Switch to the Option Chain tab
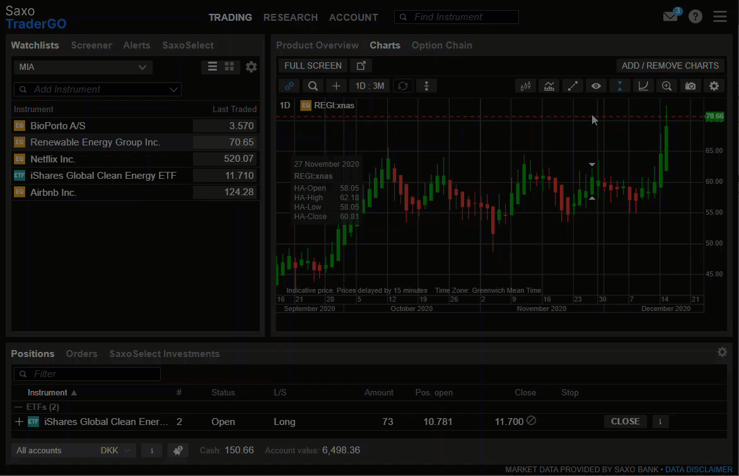 (441, 45)
